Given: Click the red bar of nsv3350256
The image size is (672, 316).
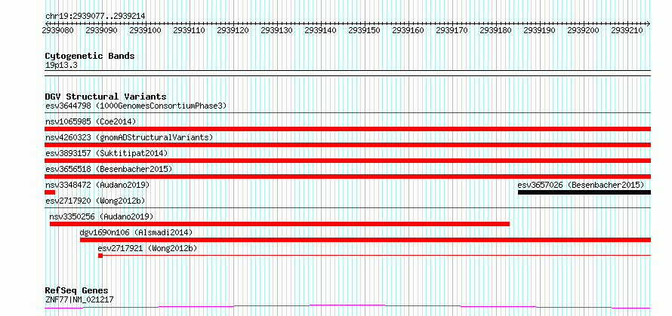Looking at the screenshot, I should pyautogui.click(x=280, y=224).
